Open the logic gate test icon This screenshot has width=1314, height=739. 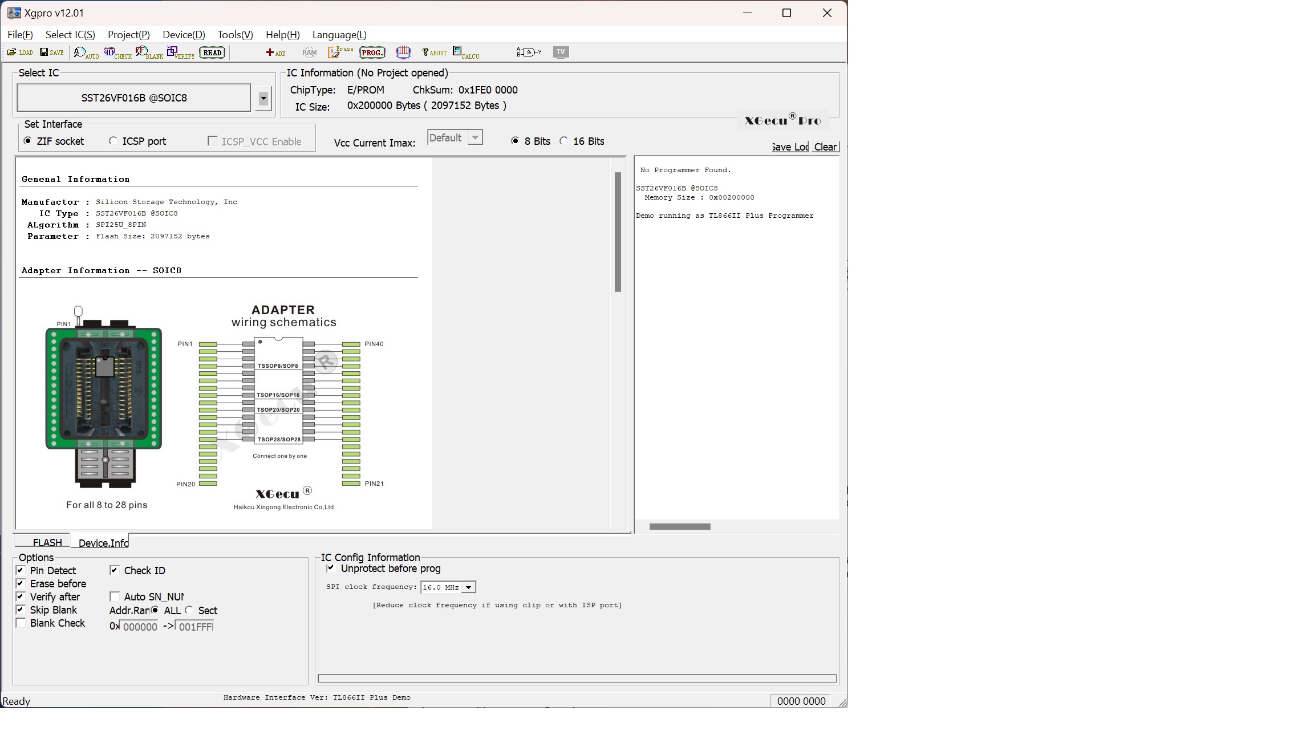[x=528, y=52]
